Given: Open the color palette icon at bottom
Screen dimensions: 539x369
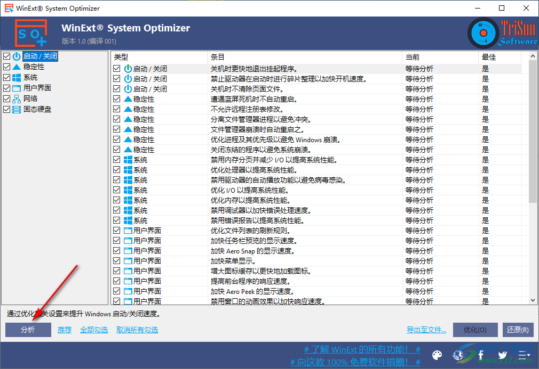Looking at the screenshot, I should pos(437,355).
